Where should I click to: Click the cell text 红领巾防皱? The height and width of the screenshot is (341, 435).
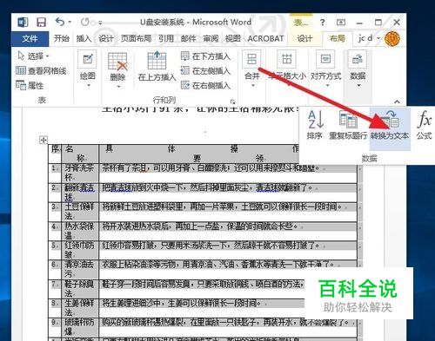(x=79, y=250)
